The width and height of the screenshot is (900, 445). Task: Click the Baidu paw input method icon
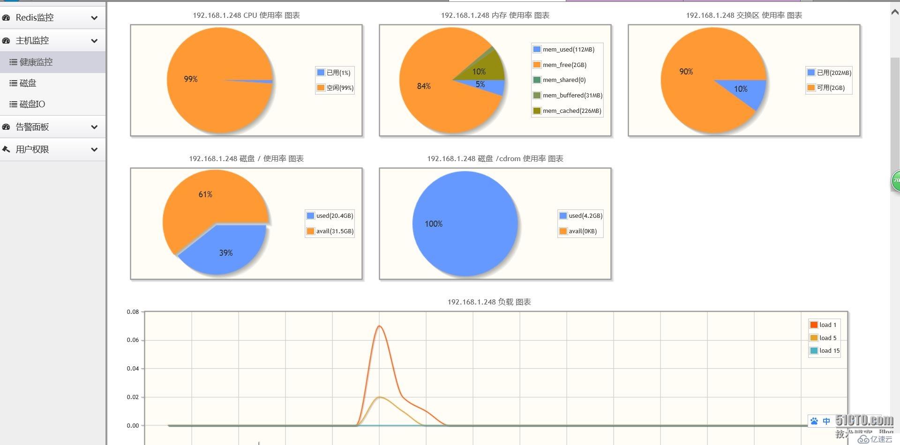tap(814, 421)
